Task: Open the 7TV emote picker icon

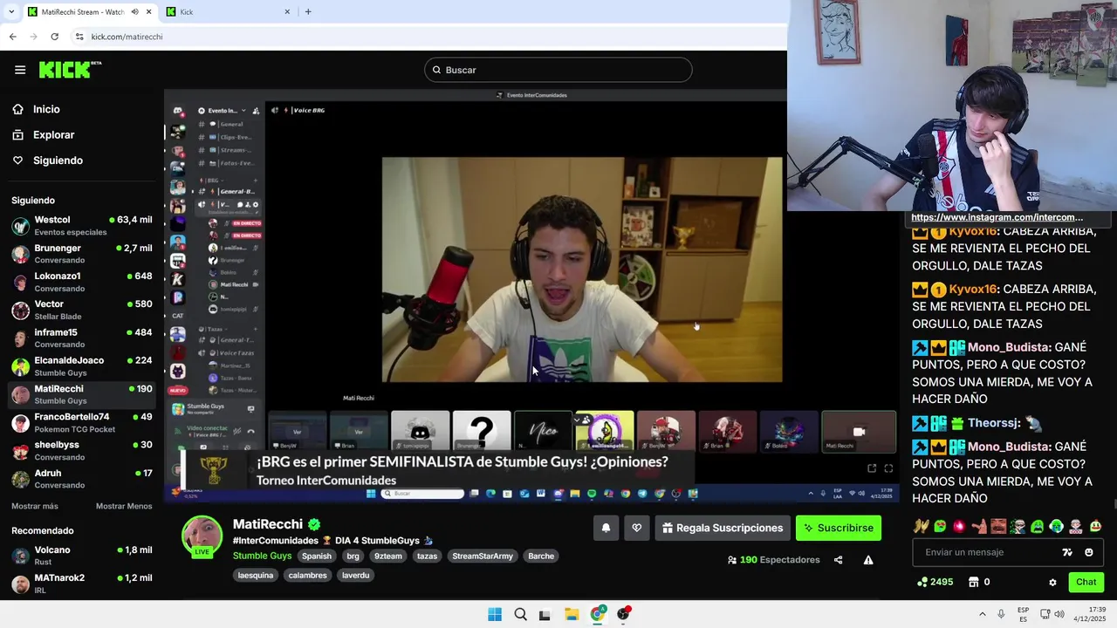Action: coord(1067,552)
